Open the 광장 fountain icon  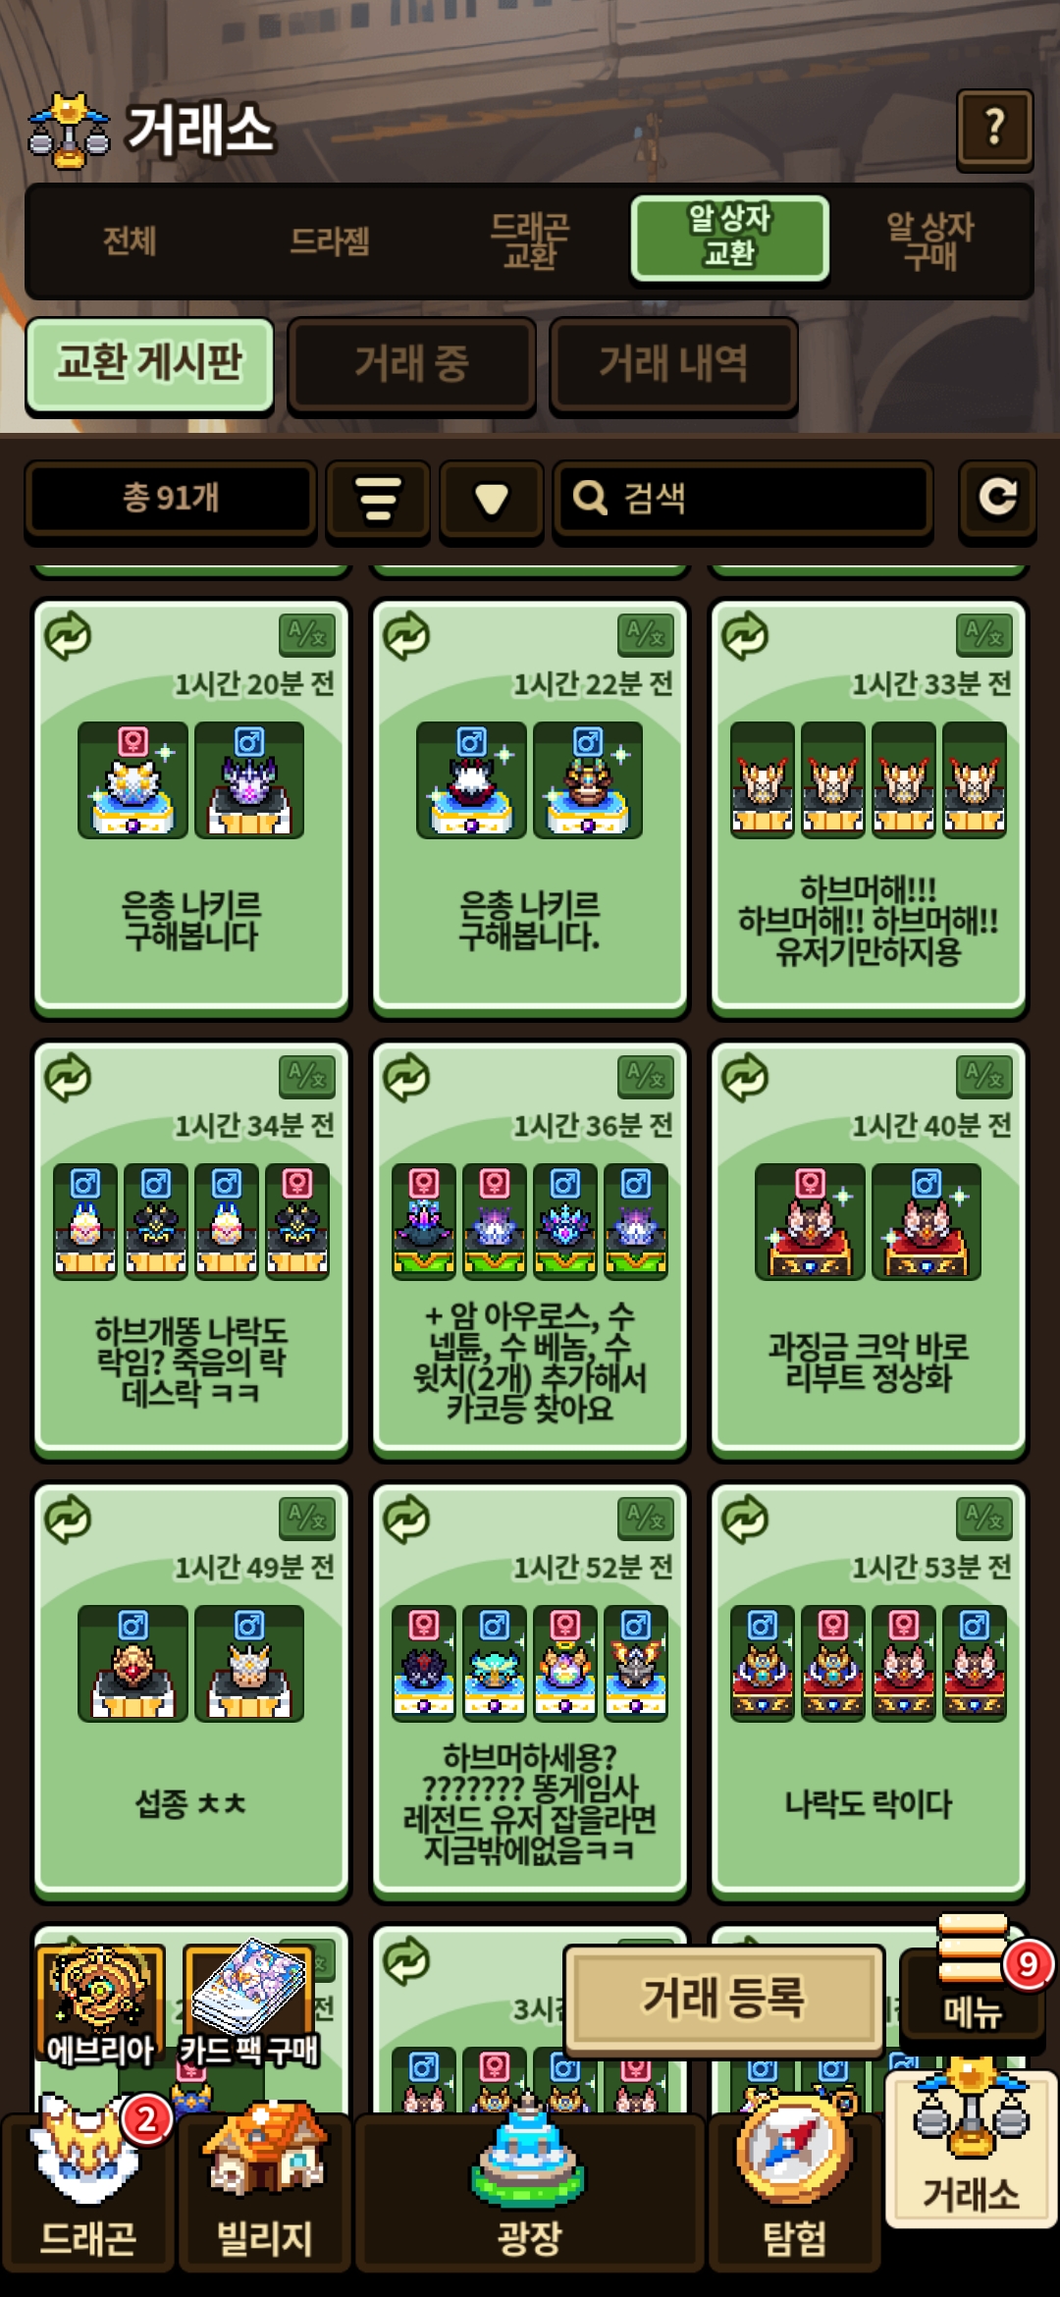pos(529,2189)
